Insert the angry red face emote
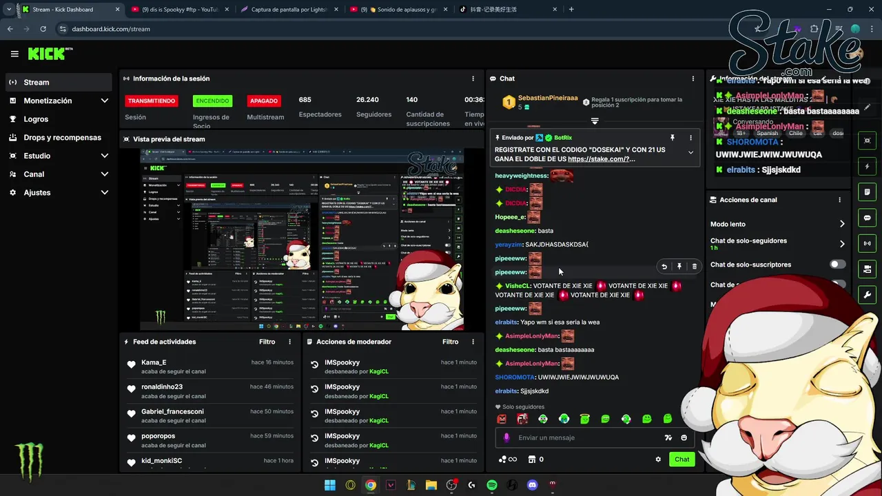 tap(502, 419)
